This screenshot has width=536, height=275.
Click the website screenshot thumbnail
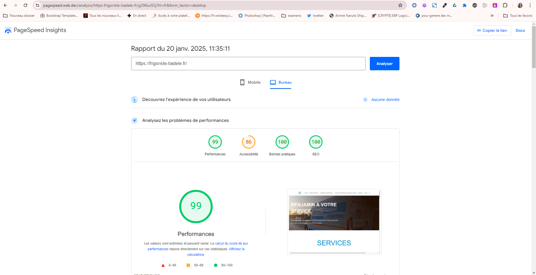tap(334, 222)
